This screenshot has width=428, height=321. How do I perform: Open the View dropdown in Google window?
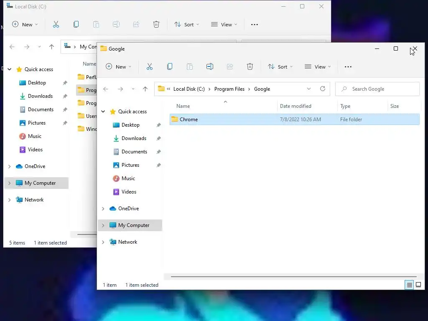point(318,66)
